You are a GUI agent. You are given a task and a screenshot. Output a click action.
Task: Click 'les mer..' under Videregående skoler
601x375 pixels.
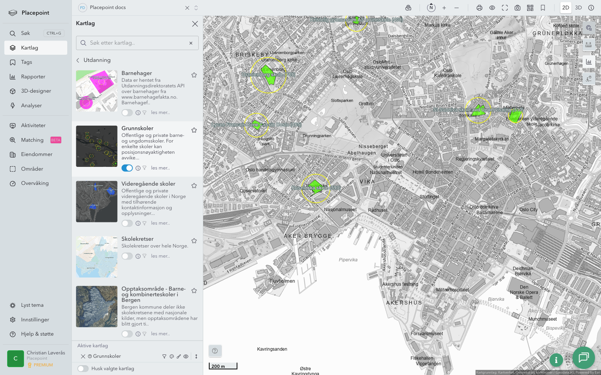tap(160, 223)
